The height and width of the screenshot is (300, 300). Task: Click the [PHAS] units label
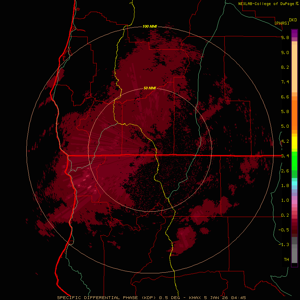point(282,23)
